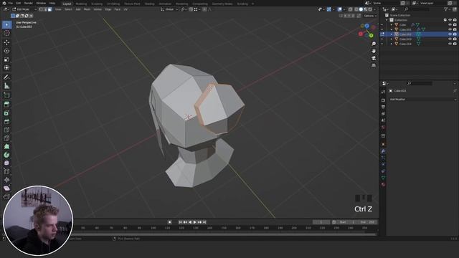The image size is (459, 258).
Task: Click the viewport pan hand icon
Action: (x=374, y=51)
